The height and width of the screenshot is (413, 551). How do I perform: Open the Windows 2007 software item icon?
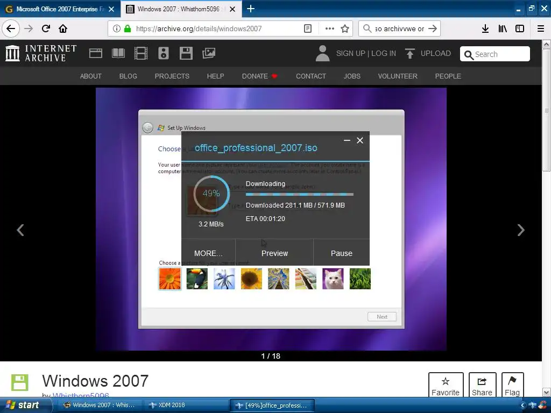[x=20, y=383]
